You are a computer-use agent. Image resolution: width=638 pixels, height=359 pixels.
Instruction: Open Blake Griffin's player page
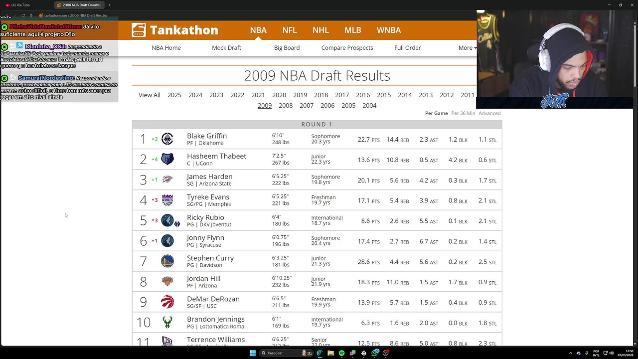point(207,136)
